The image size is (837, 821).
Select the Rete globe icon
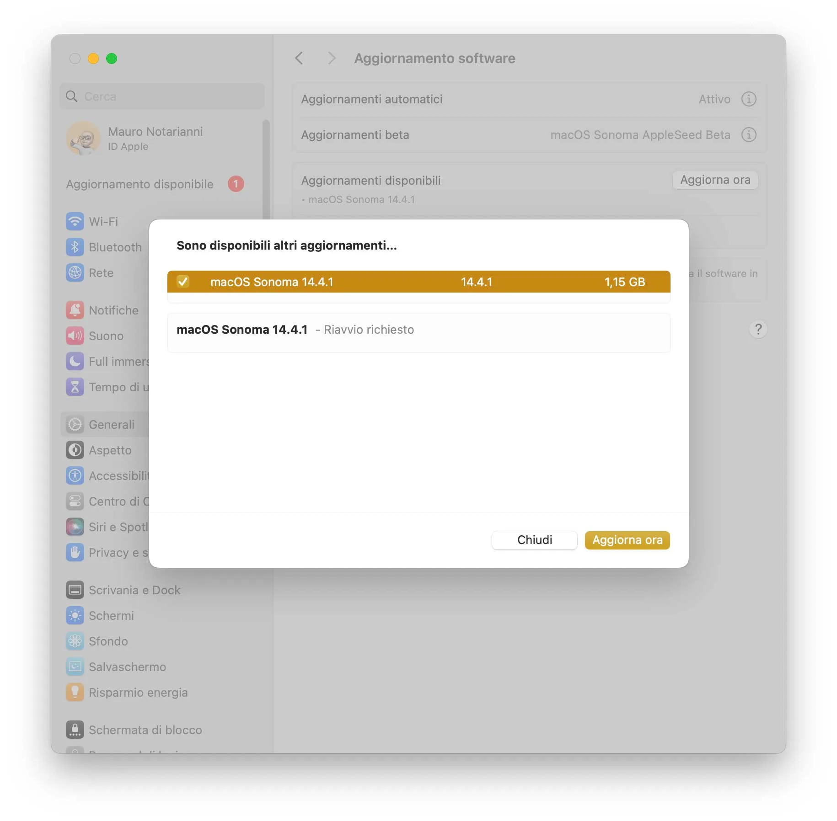click(x=75, y=273)
